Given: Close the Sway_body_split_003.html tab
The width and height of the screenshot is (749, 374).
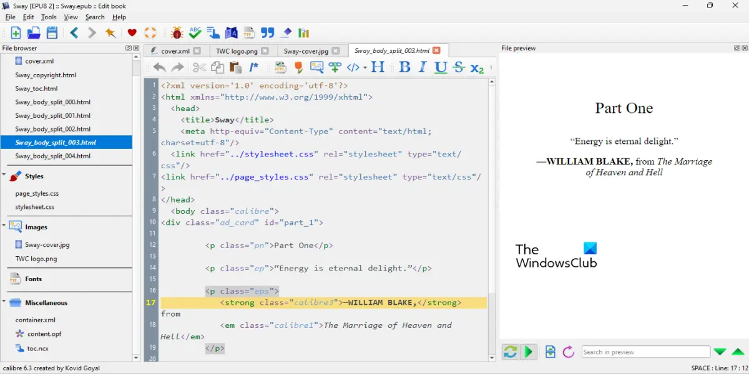Looking at the screenshot, I should coord(436,50).
